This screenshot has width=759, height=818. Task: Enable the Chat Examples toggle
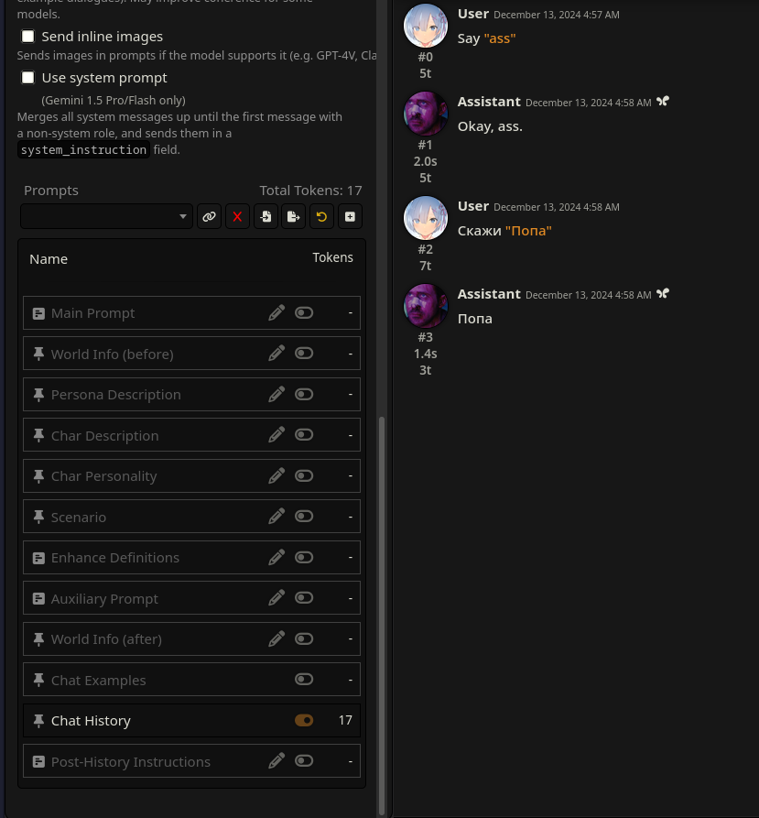[304, 680]
